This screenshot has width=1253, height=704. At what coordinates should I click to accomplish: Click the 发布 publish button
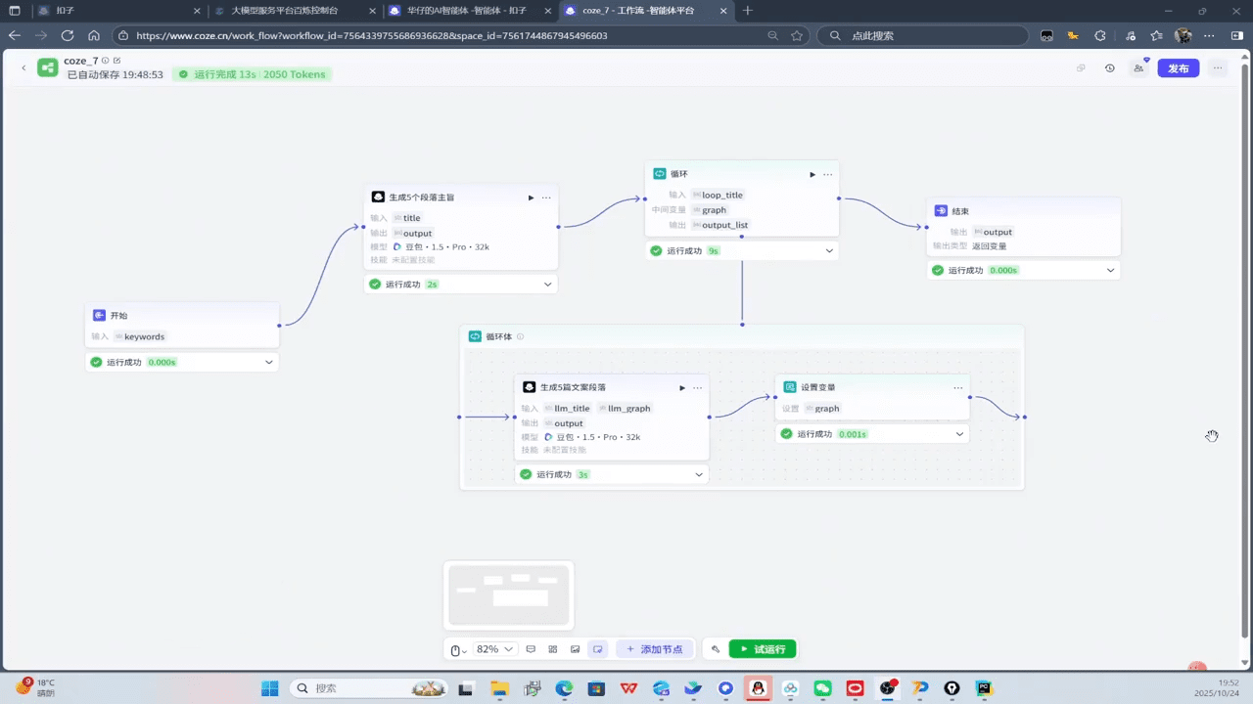point(1178,68)
